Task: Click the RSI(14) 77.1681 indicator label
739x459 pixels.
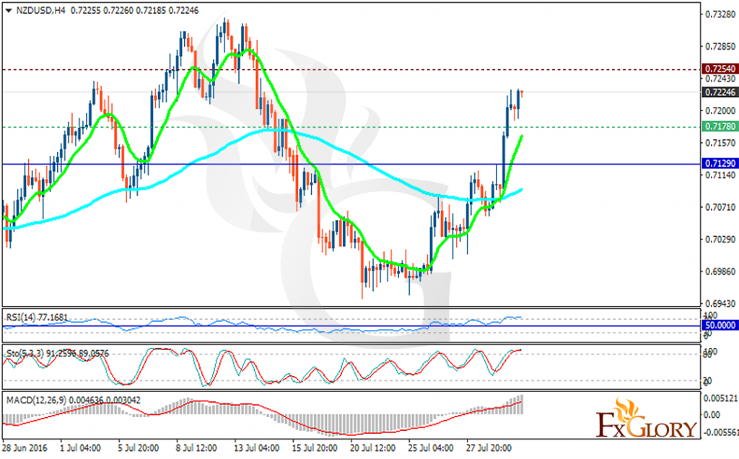Action: 37,318
